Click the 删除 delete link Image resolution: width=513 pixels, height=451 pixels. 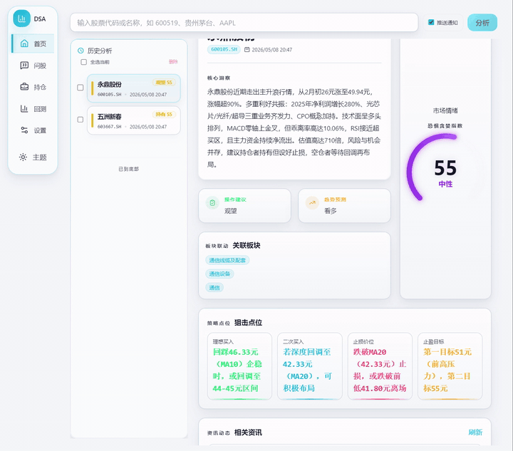pos(173,62)
